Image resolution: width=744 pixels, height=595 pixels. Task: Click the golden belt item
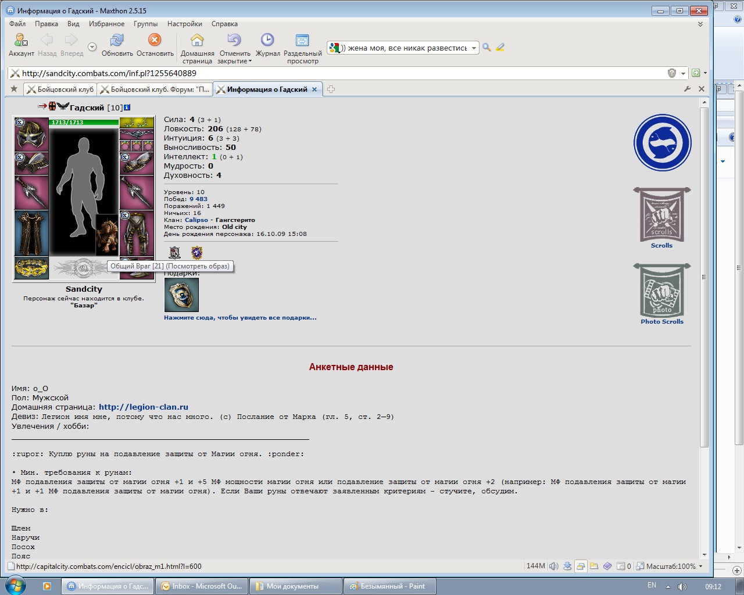[x=31, y=268]
